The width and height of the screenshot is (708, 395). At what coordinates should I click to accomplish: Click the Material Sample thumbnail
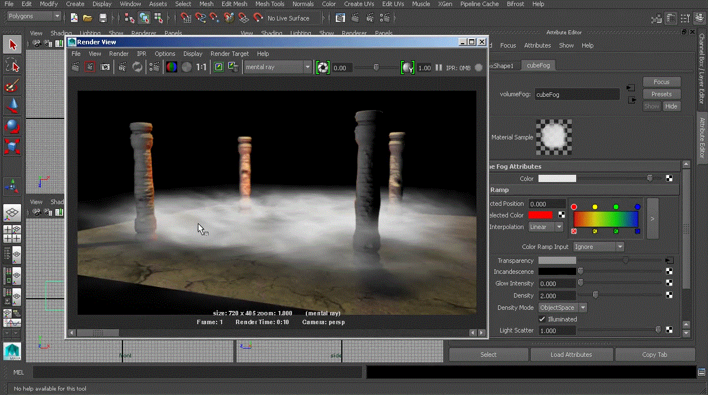(554, 137)
